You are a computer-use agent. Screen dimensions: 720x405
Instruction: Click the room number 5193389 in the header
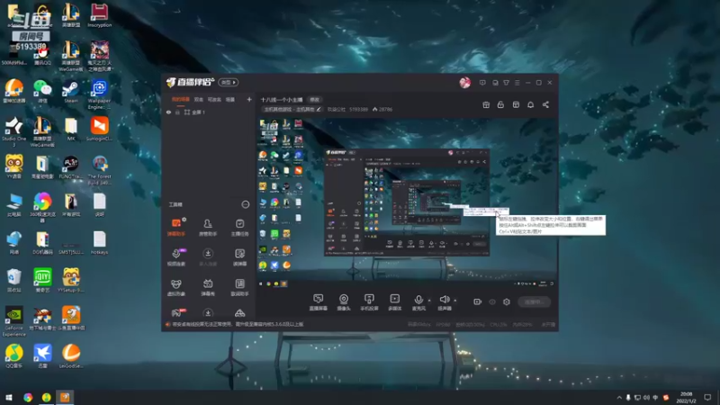[358, 109]
